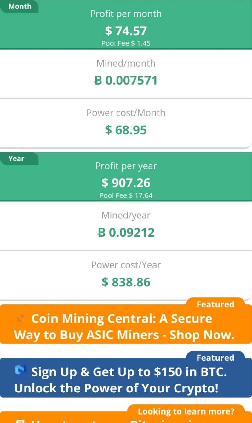Tap the orange Featured tag
Image resolution: width=252 pixels, height=423 pixels.
pyautogui.click(x=215, y=304)
